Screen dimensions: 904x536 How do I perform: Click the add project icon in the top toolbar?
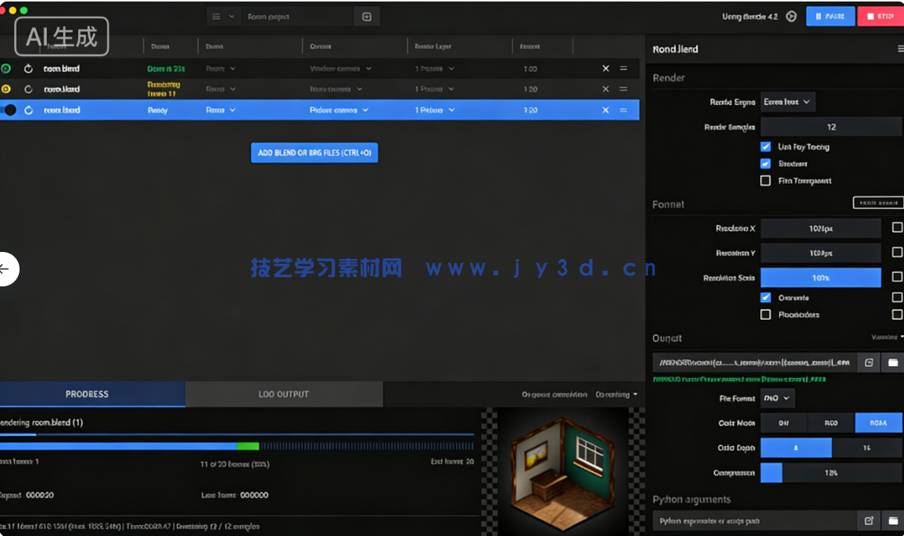[366, 16]
